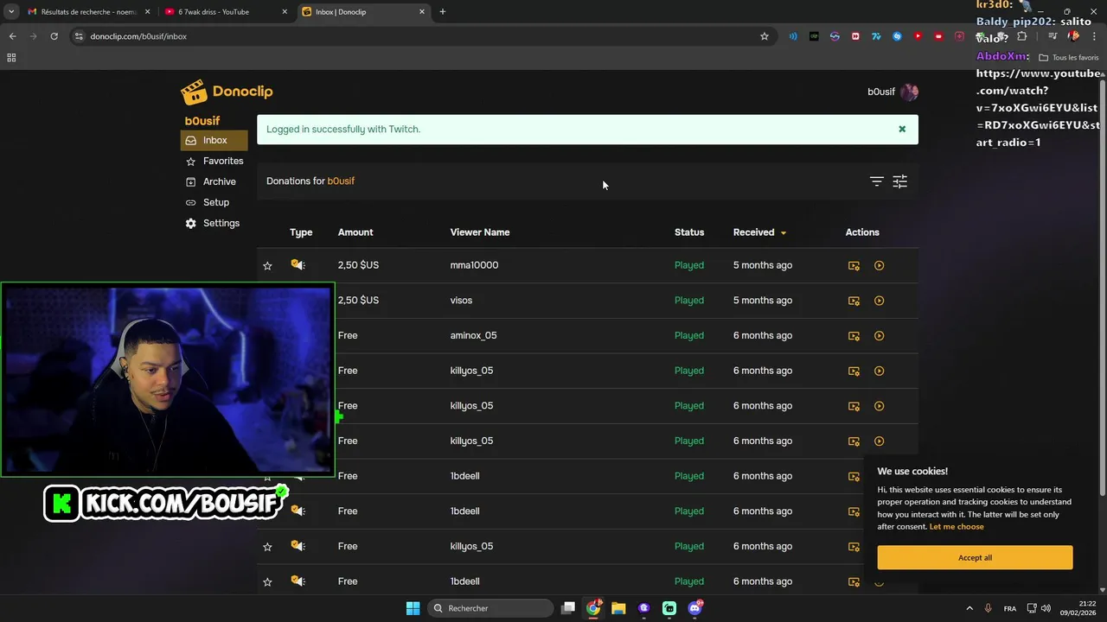Click media type icon on mma10000 row
The width and height of the screenshot is (1107, 622).
coord(298,265)
